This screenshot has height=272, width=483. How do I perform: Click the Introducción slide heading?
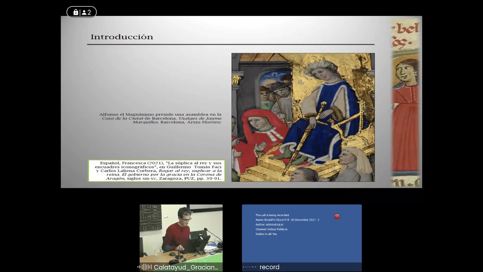pos(122,37)
